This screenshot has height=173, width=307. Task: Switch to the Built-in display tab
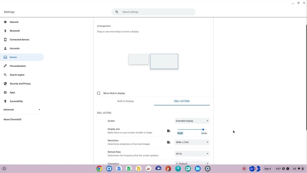(126, 101)
